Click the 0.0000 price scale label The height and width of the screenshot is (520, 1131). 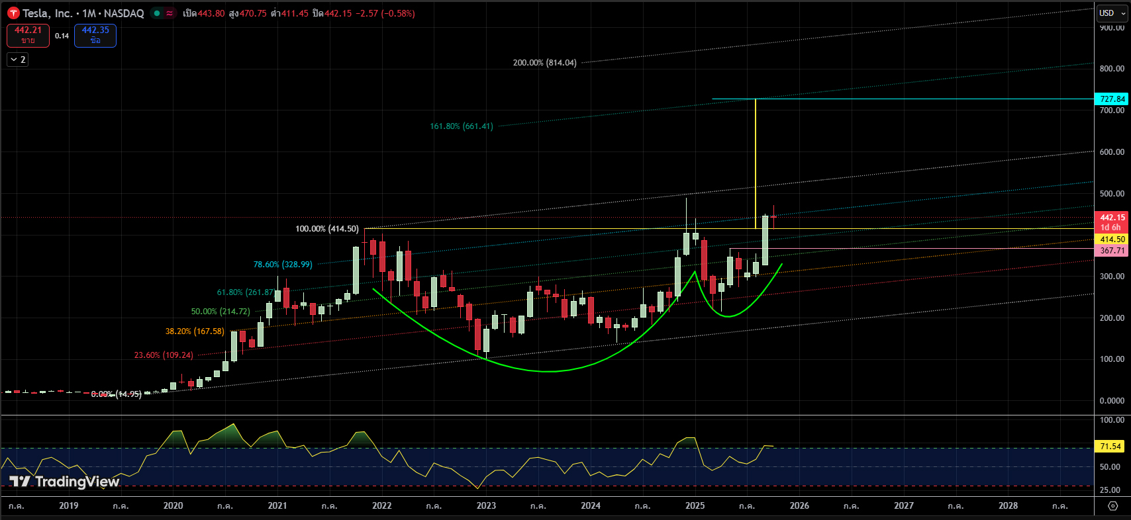pos(1112,401)
